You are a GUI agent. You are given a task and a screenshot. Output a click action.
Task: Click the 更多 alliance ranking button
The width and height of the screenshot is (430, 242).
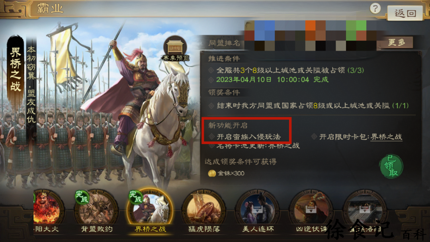(396, 42)
